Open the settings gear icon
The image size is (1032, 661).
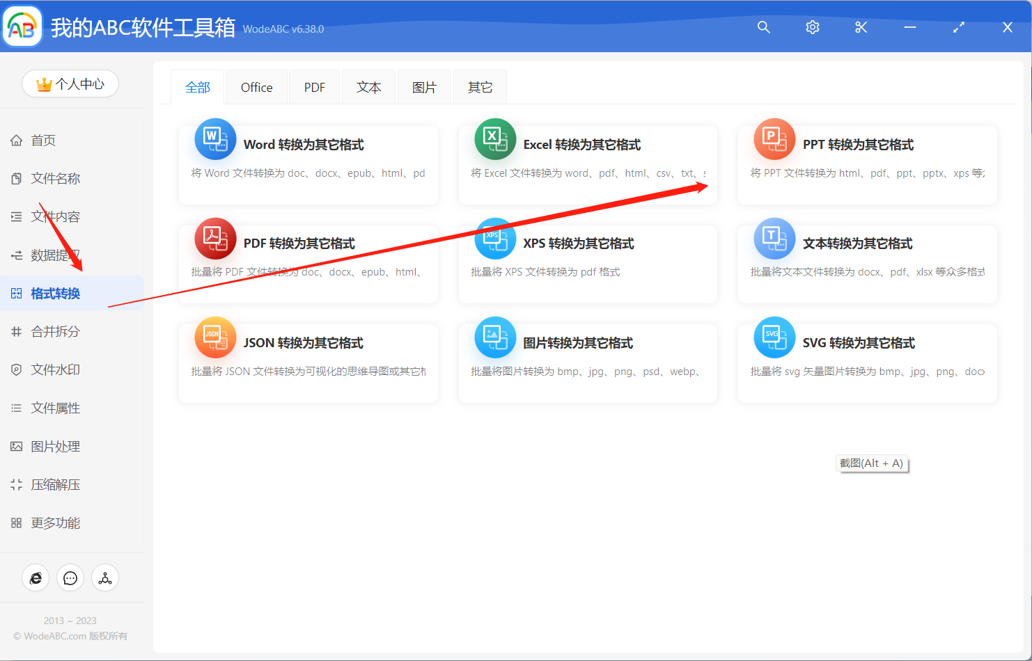click(x=812, y=27)
